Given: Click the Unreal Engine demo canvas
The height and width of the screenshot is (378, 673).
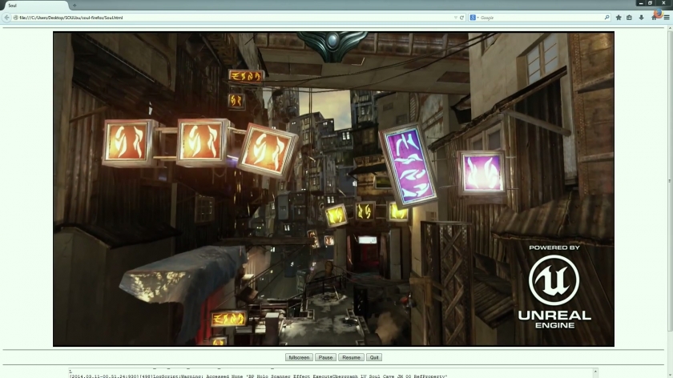Looking at the screenshot, I should tap(333, 189).
